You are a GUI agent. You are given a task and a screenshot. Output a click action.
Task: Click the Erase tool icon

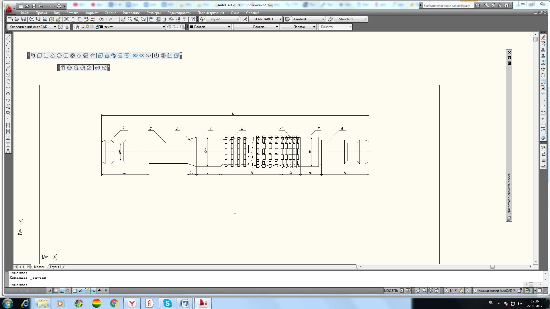pos(543,37)
